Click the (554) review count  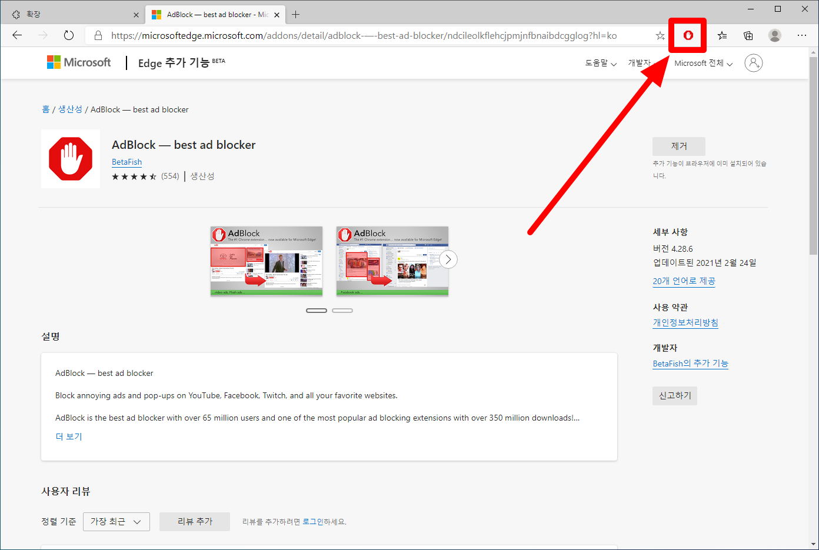click(x=170, y=176)
